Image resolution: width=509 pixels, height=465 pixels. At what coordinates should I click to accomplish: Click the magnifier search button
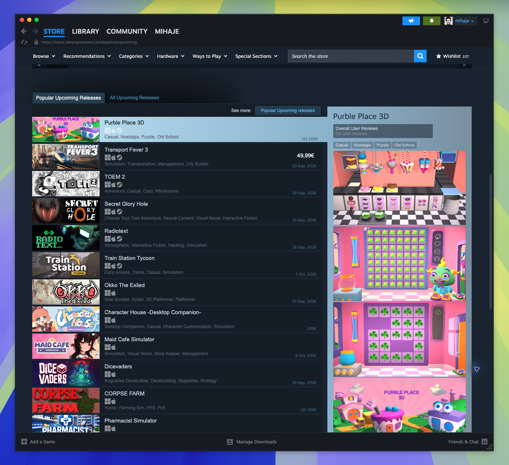point(420,56)
